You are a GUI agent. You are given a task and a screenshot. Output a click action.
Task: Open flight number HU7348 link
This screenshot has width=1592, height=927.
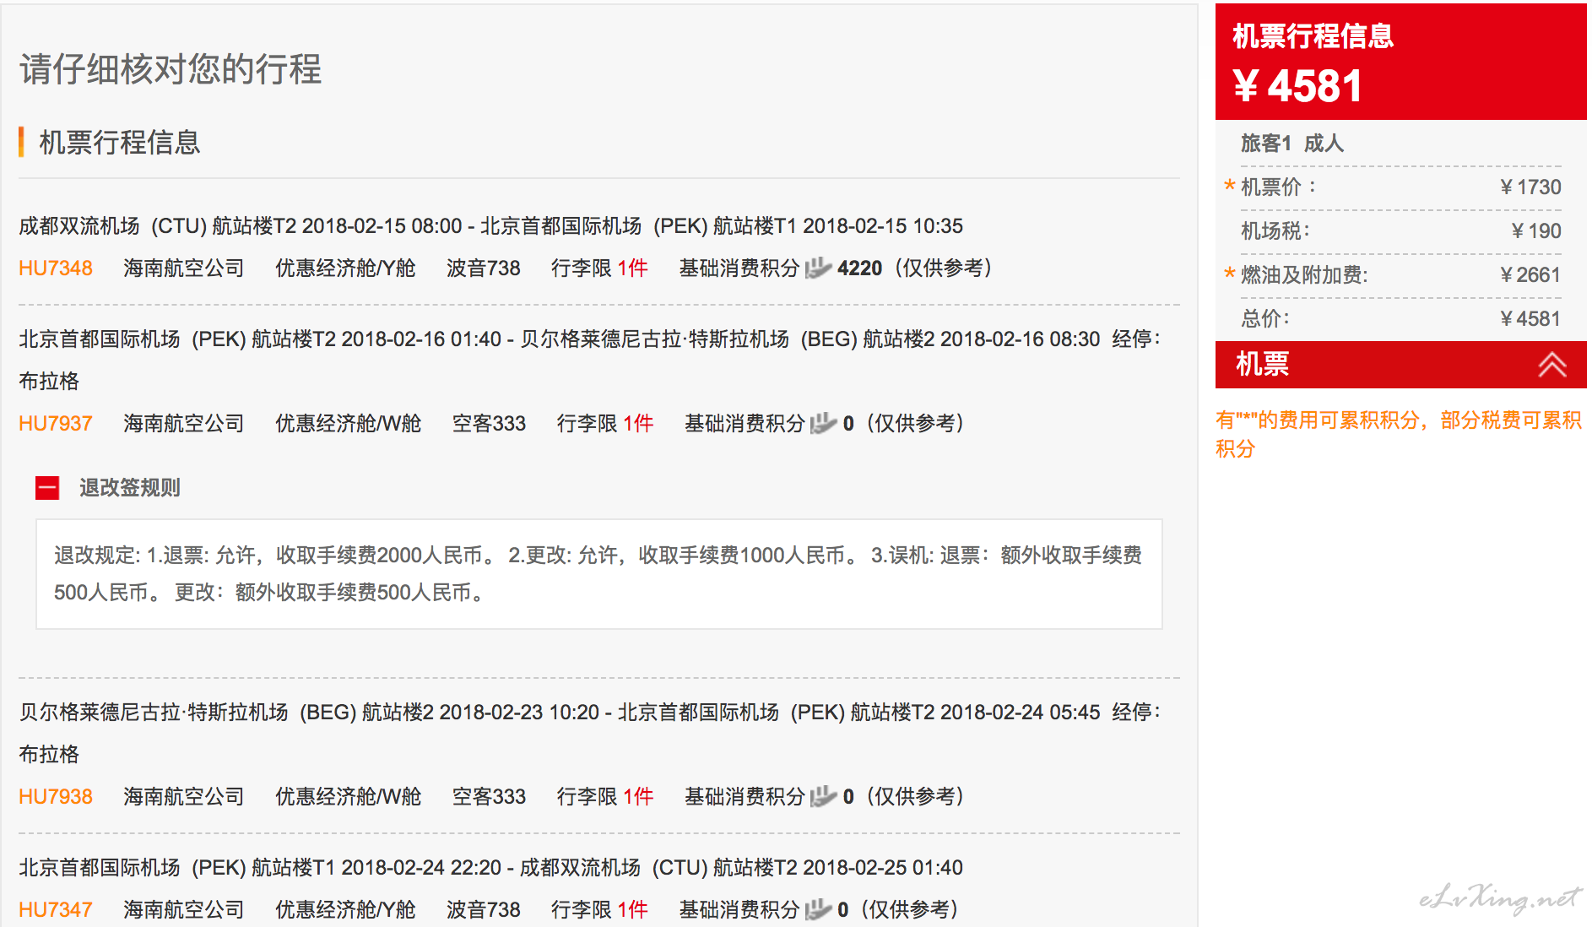coord(56,268)
